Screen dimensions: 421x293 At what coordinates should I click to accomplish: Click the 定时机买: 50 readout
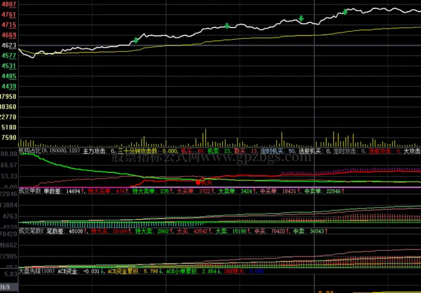(x=278, y=151)
